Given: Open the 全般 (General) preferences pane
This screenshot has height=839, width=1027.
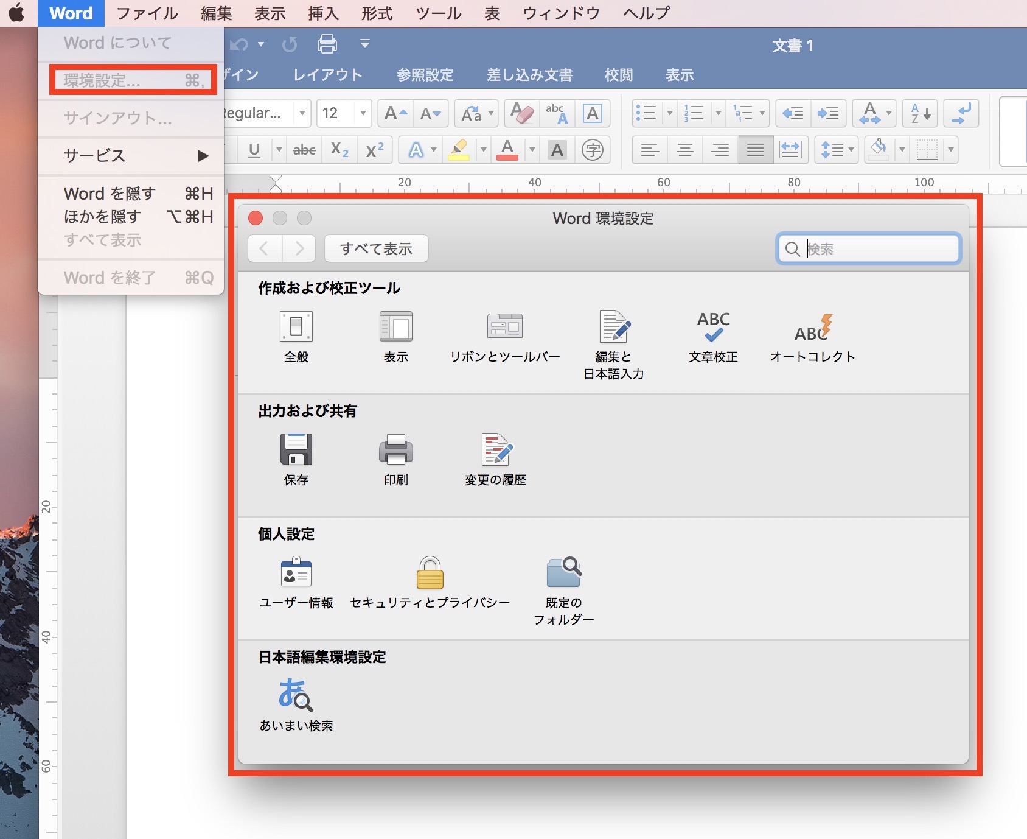Looking at the screenshot, I should [x=296, y=337].
